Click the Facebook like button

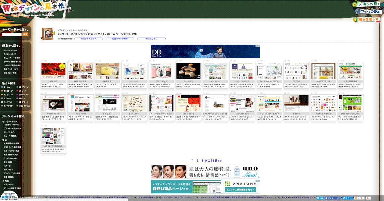[332, 198]
